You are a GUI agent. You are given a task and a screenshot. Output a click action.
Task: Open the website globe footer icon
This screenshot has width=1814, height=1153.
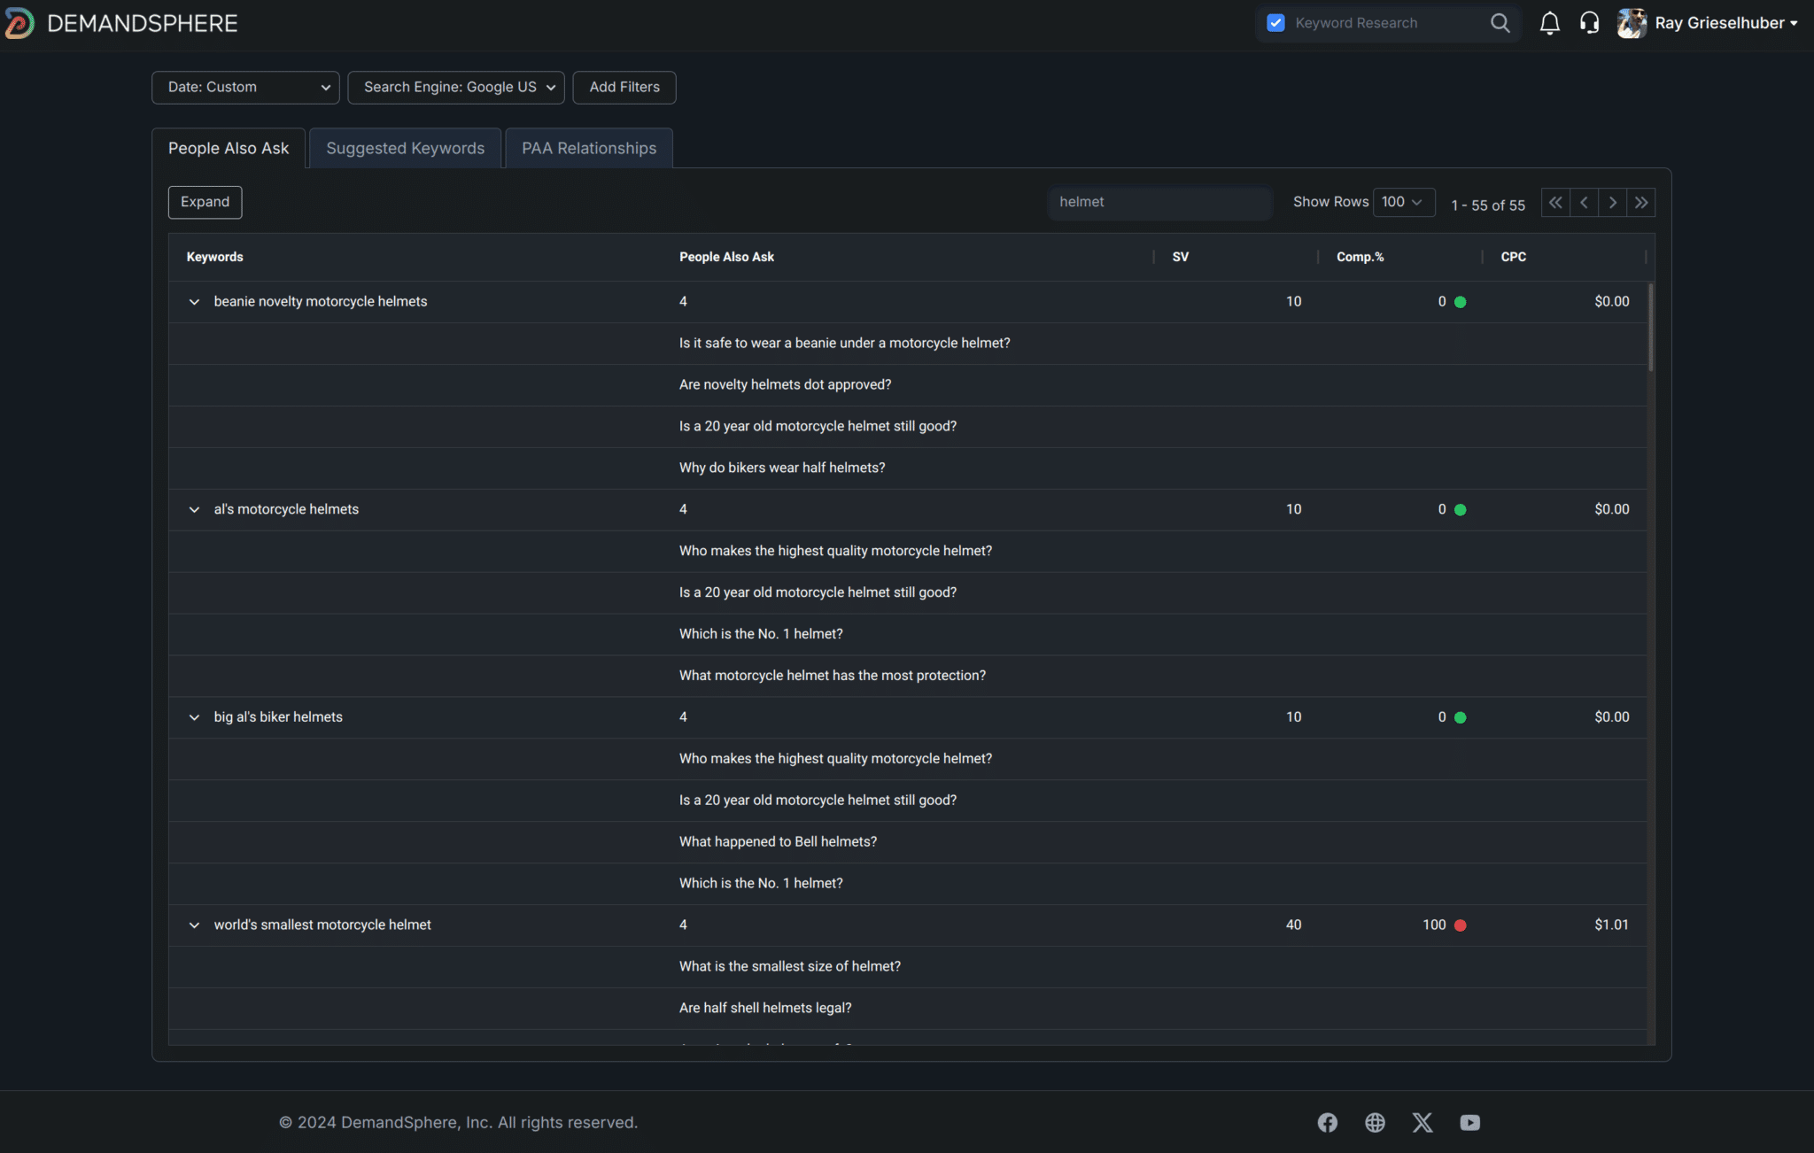point(1375,1122)
